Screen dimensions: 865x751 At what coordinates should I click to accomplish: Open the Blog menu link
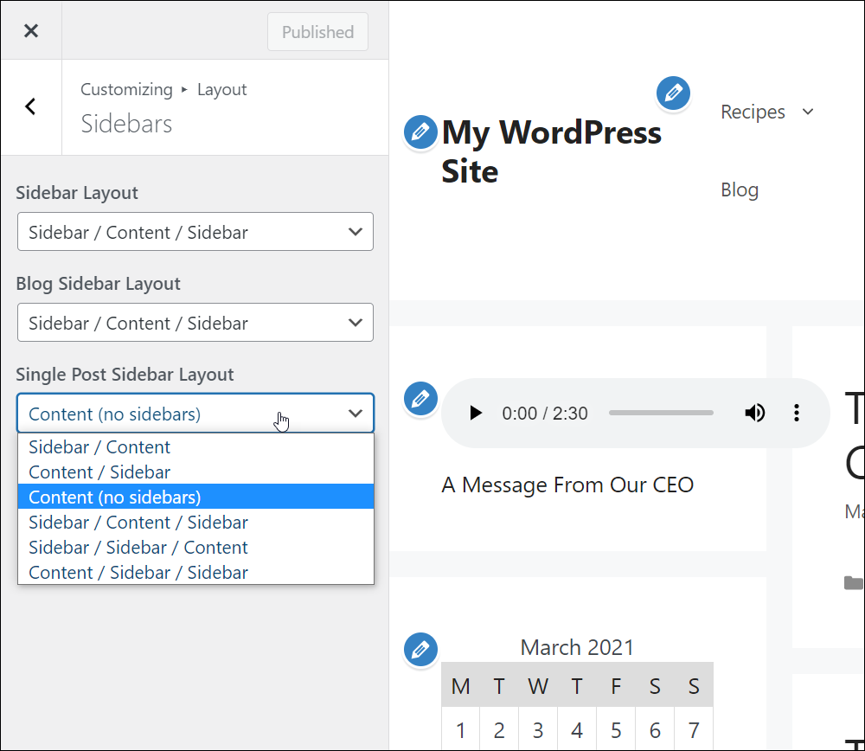click(740, 189)
